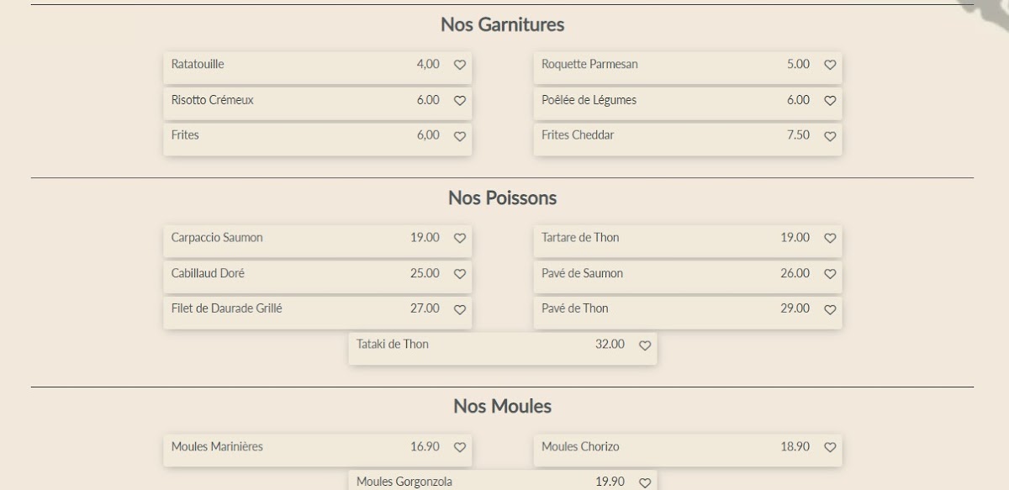Select the Poêlée de Légumes item
Screen dimensions: 1009x490
589,100
